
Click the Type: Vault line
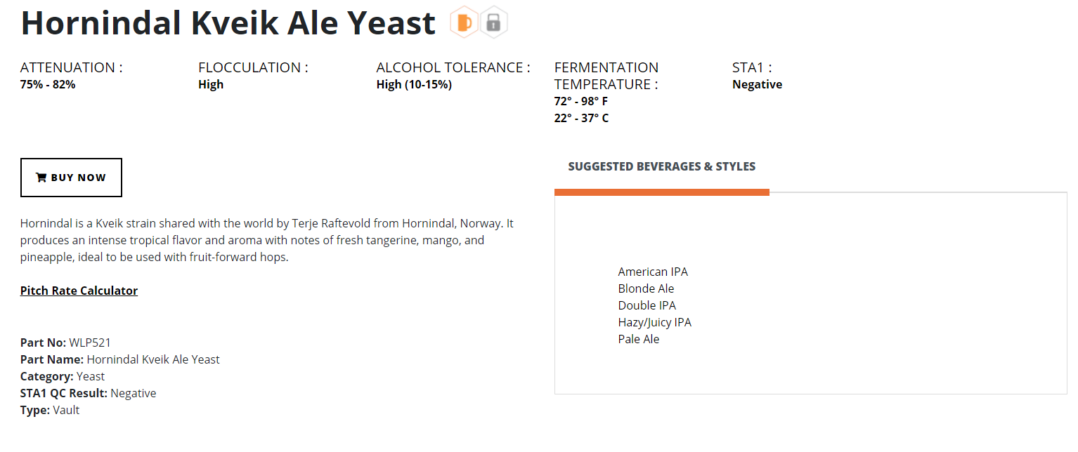[x=50, y=410]
